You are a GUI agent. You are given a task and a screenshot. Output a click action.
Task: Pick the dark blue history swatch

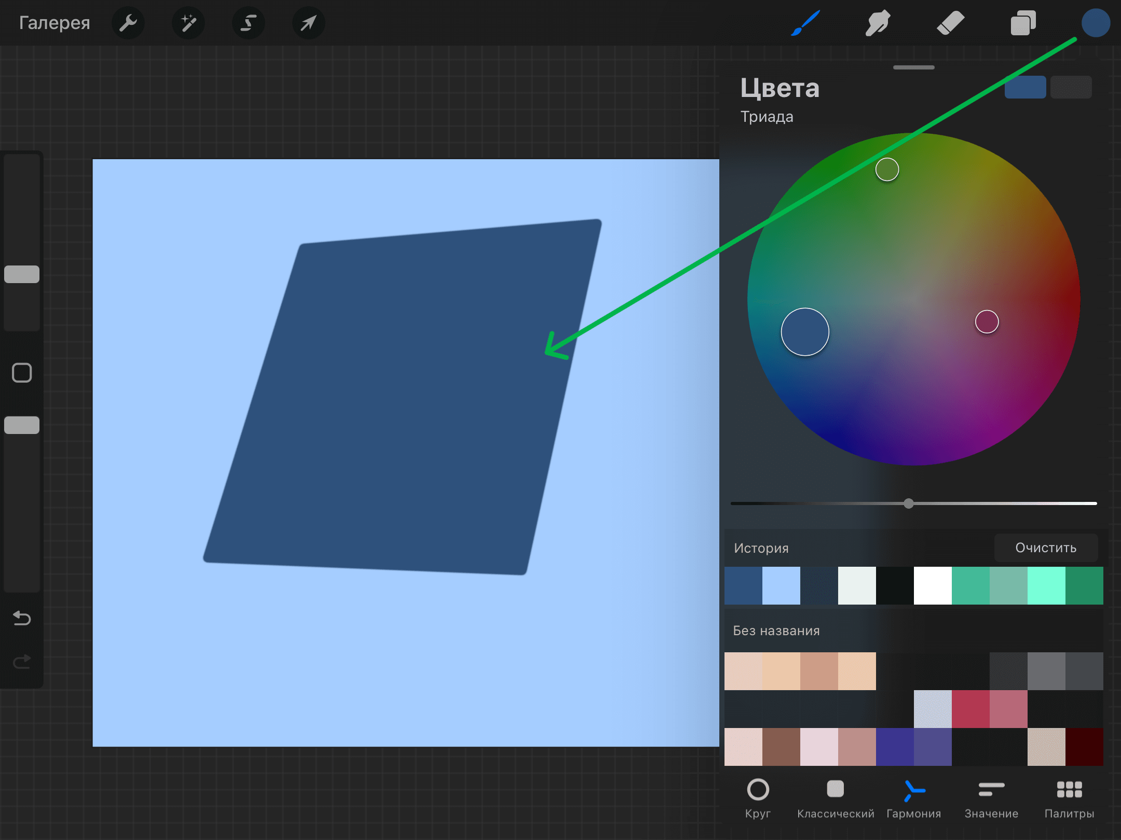(x=743, y=585)
